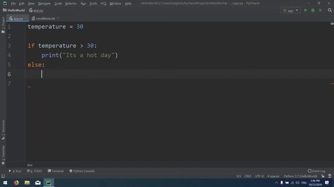
Task: Open the Tools menu
Action: [x=93, y=4]
